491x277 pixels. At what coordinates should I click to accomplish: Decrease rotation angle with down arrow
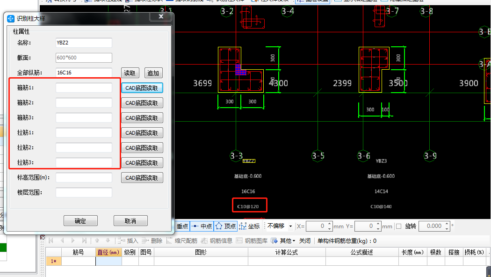[x=447, y=229]
